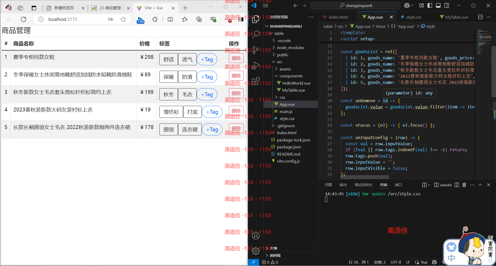This screenshot has width=496, height=266.
Task: Kill terminal with trash icon
Action: (464, 185)
